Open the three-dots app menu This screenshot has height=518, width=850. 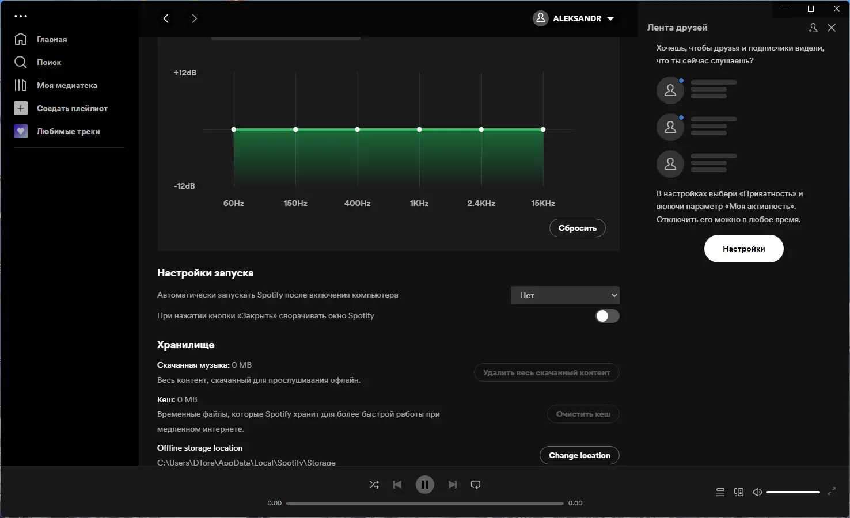(x=21, y=16)
